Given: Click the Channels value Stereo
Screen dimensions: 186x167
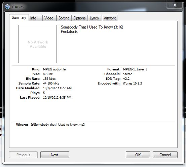Looking at the screenshot, I should 127,74.
